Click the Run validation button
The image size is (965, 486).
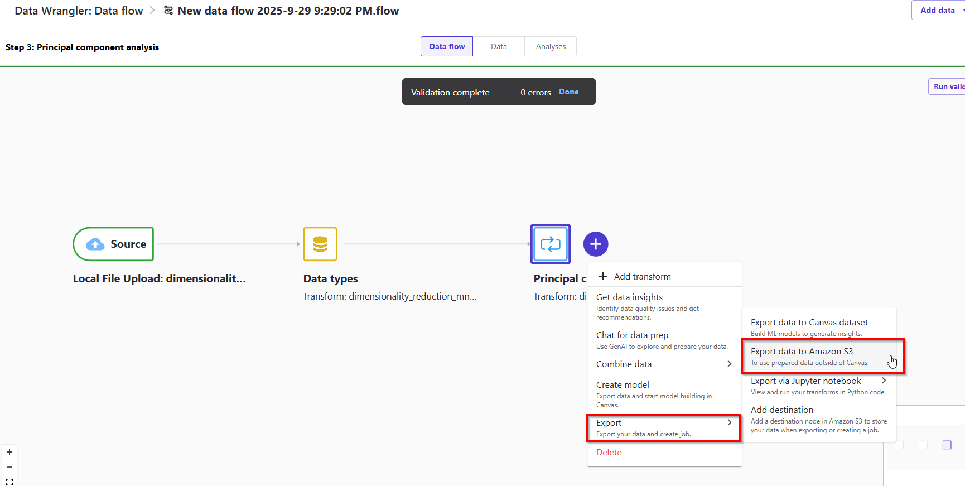[x=948, y=86]
